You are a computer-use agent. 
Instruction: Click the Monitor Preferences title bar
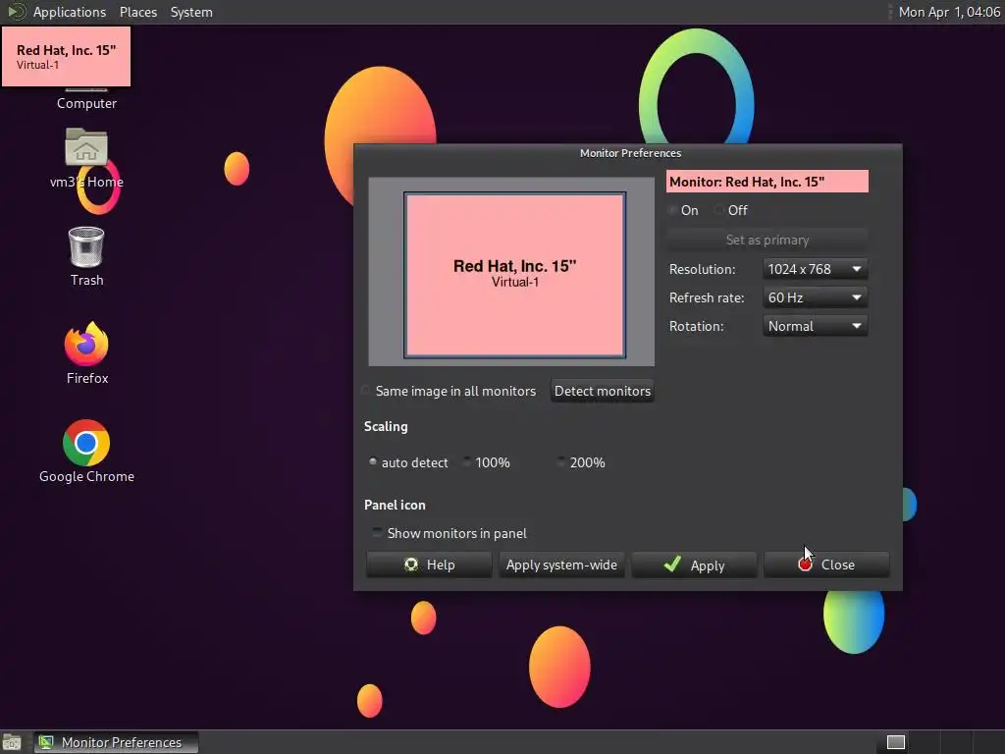point(628,153)
